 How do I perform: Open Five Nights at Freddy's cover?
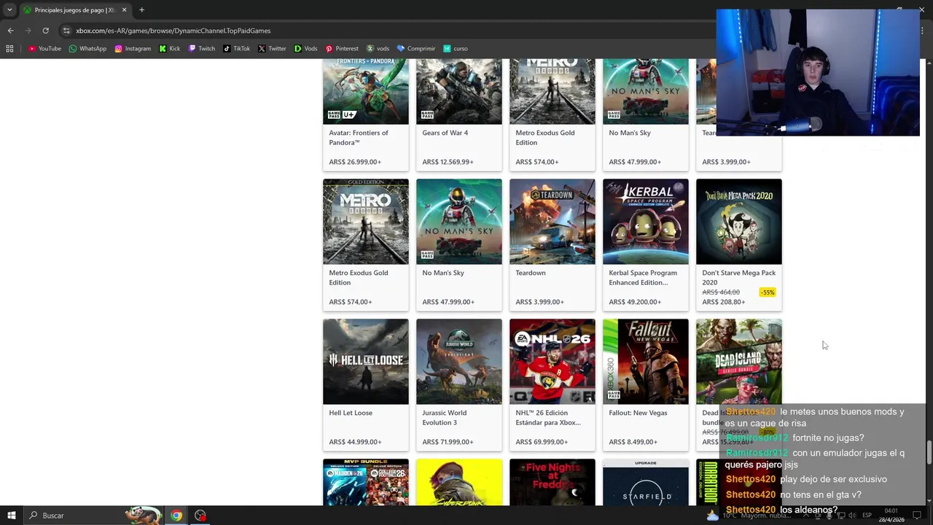point(553,482)
